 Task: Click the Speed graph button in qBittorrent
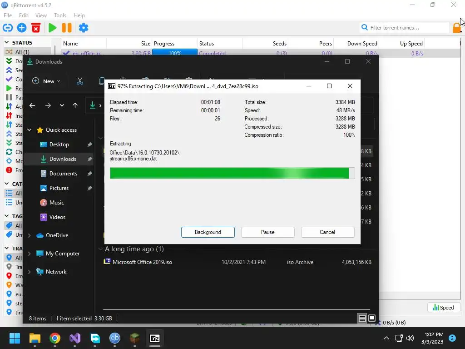(443, 308)
